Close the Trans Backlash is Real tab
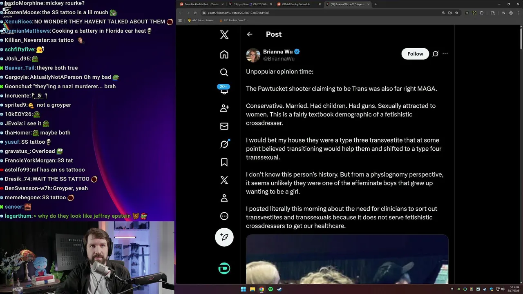The image size is (523, 294). [223, 4]
